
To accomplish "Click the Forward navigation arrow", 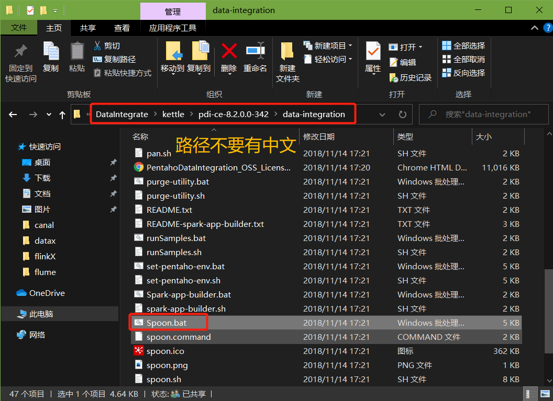I will pos(33,114).
